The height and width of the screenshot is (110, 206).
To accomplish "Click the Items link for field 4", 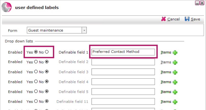I will [166, 82].
